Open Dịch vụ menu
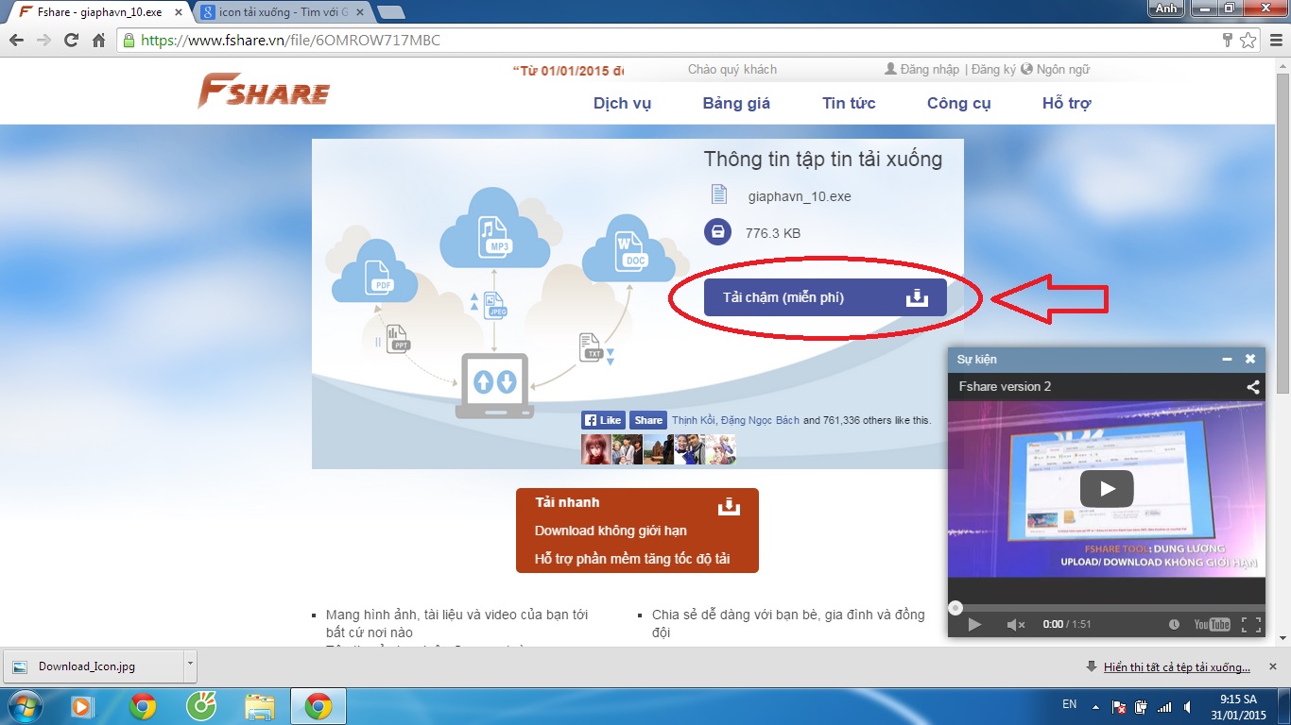Image resolution: width=1291 pixels, height=725 pixels. 622,104
